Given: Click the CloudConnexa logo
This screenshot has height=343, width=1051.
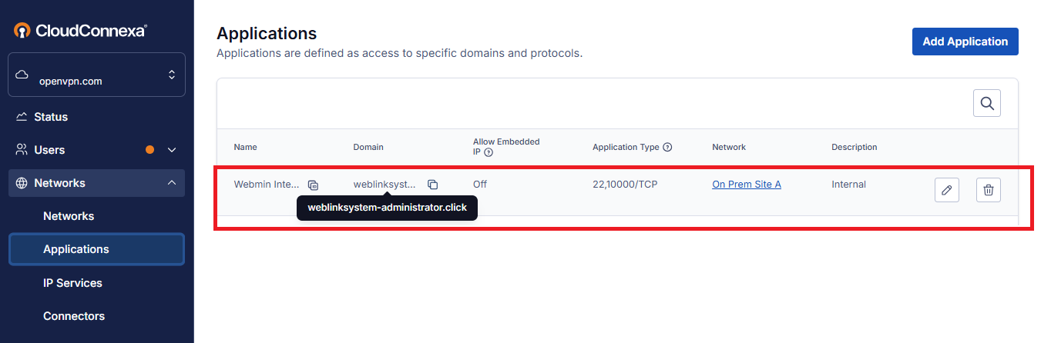Looking at the screenshot, I should (81, 31).
